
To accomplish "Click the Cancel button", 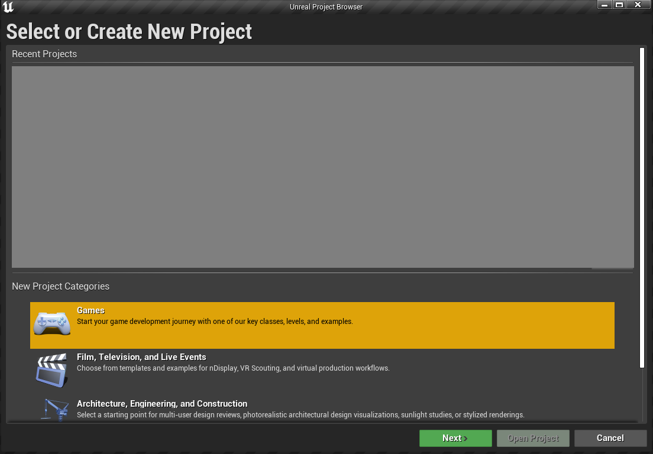I will [x=610, y=438].
